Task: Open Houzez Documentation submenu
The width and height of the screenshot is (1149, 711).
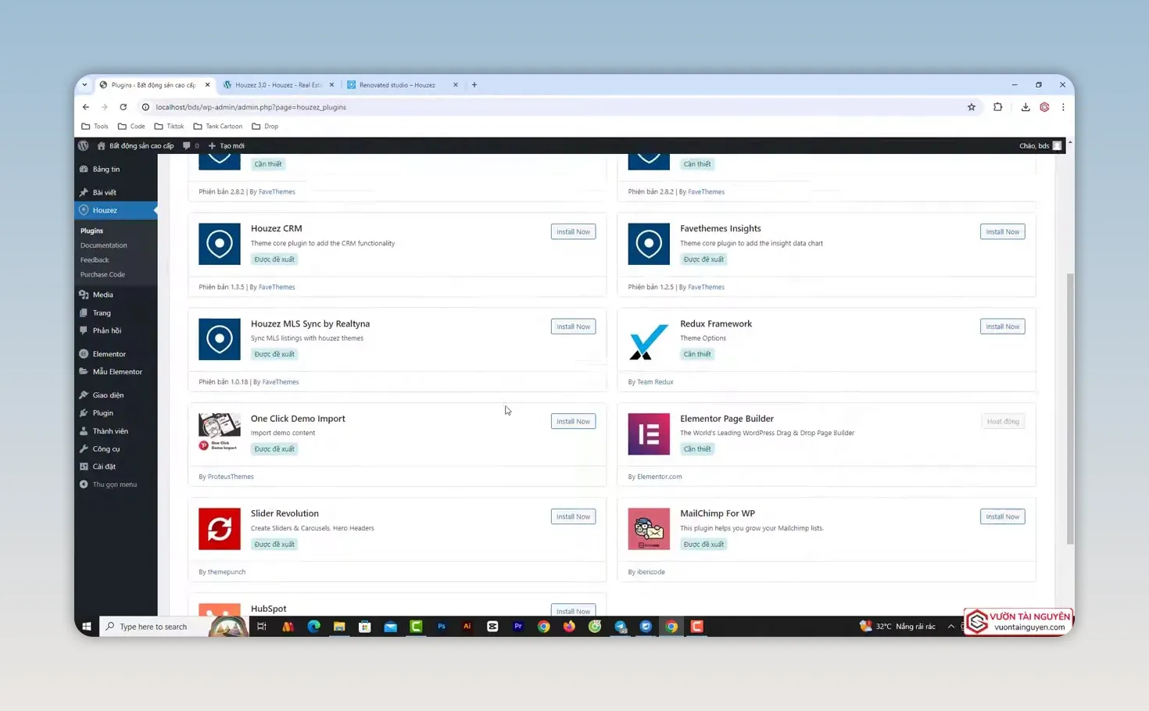Action: [103, 245]
